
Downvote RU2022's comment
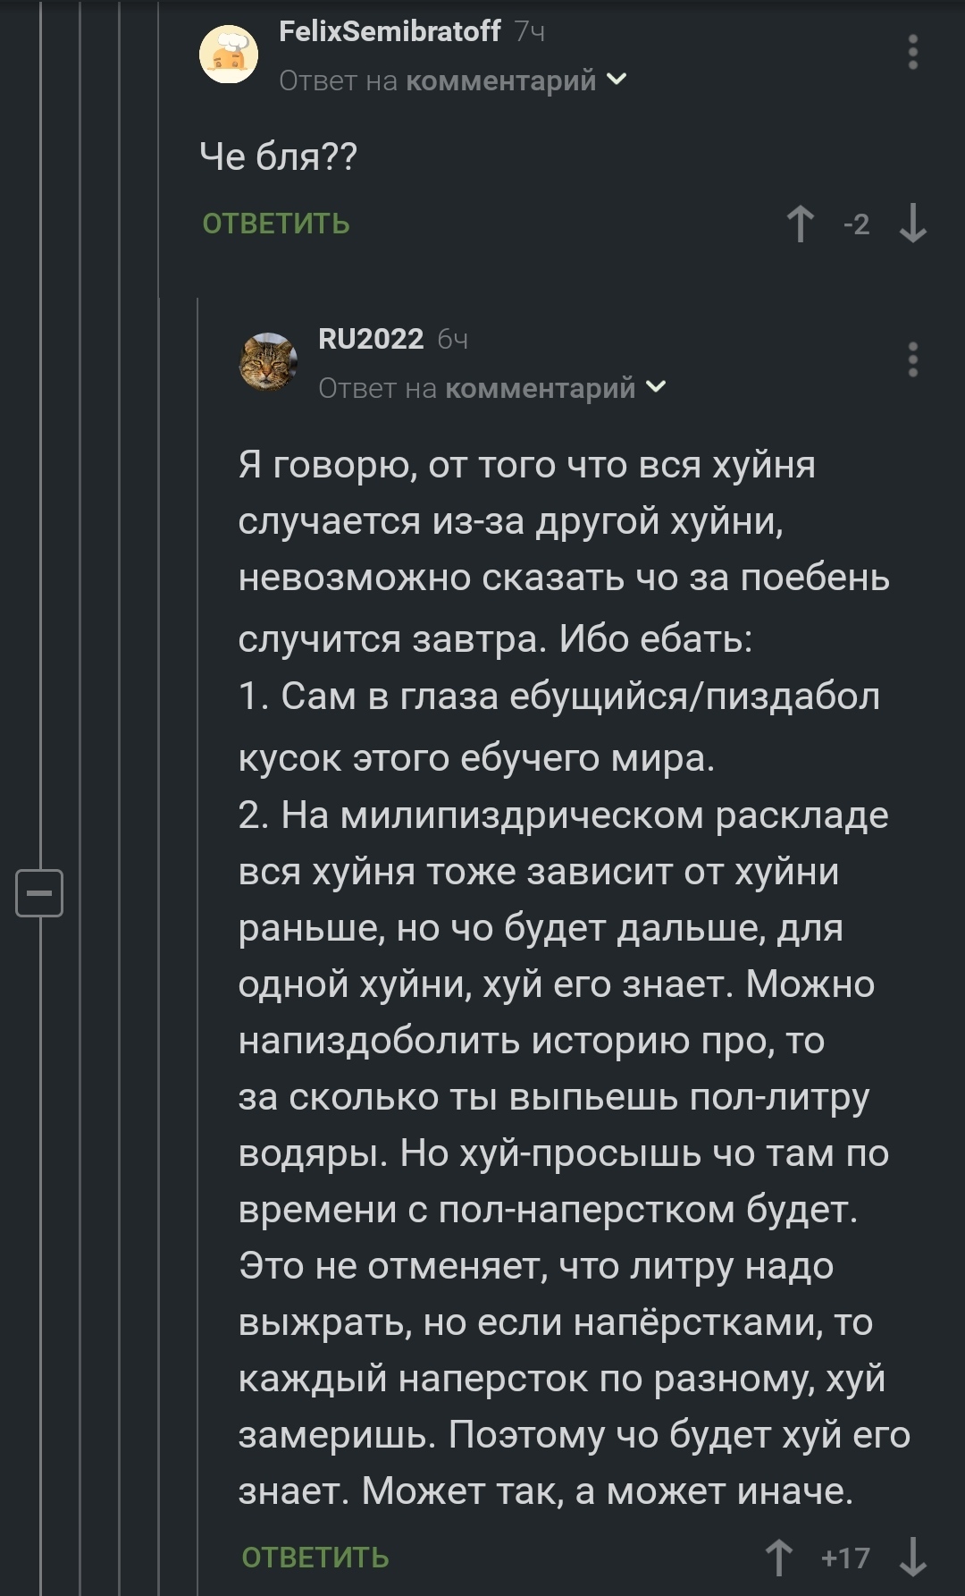pyautogui.click(x=912, y=1558)
